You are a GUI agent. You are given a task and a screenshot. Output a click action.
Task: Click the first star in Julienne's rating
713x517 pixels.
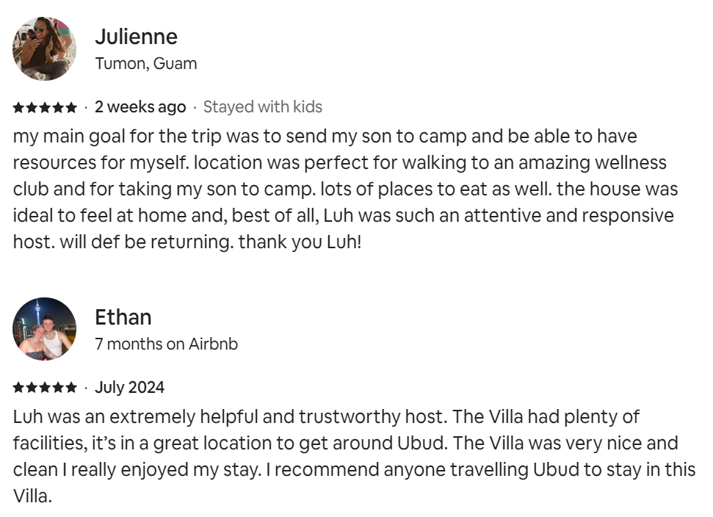tap(18, 107)
